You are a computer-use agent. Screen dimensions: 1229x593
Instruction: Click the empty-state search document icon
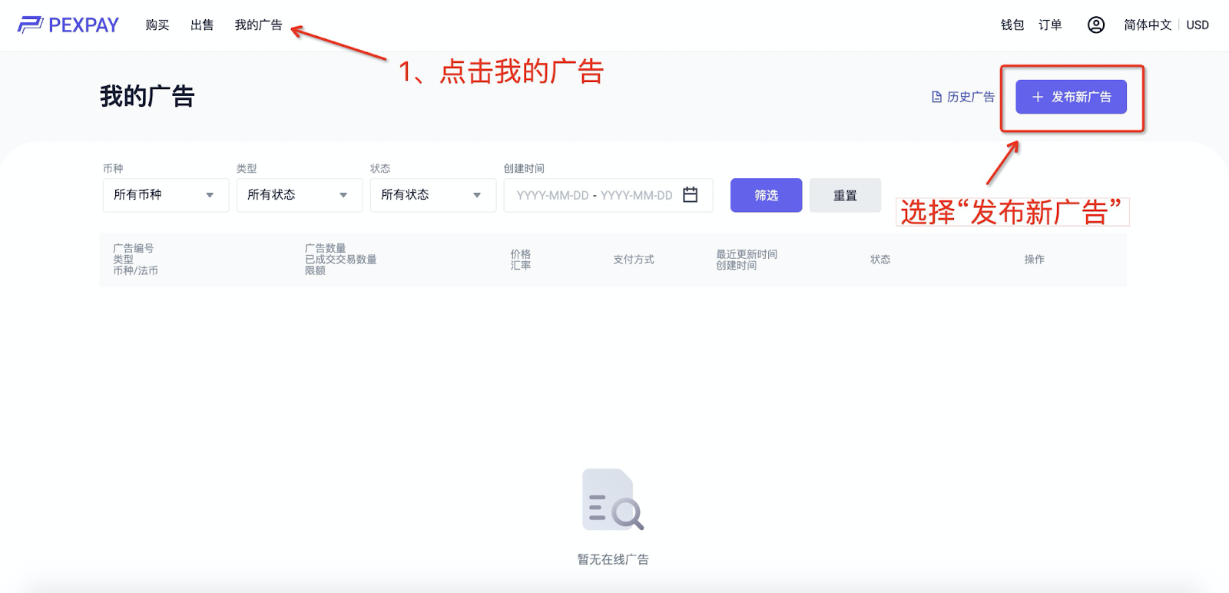tap(612, 500)
